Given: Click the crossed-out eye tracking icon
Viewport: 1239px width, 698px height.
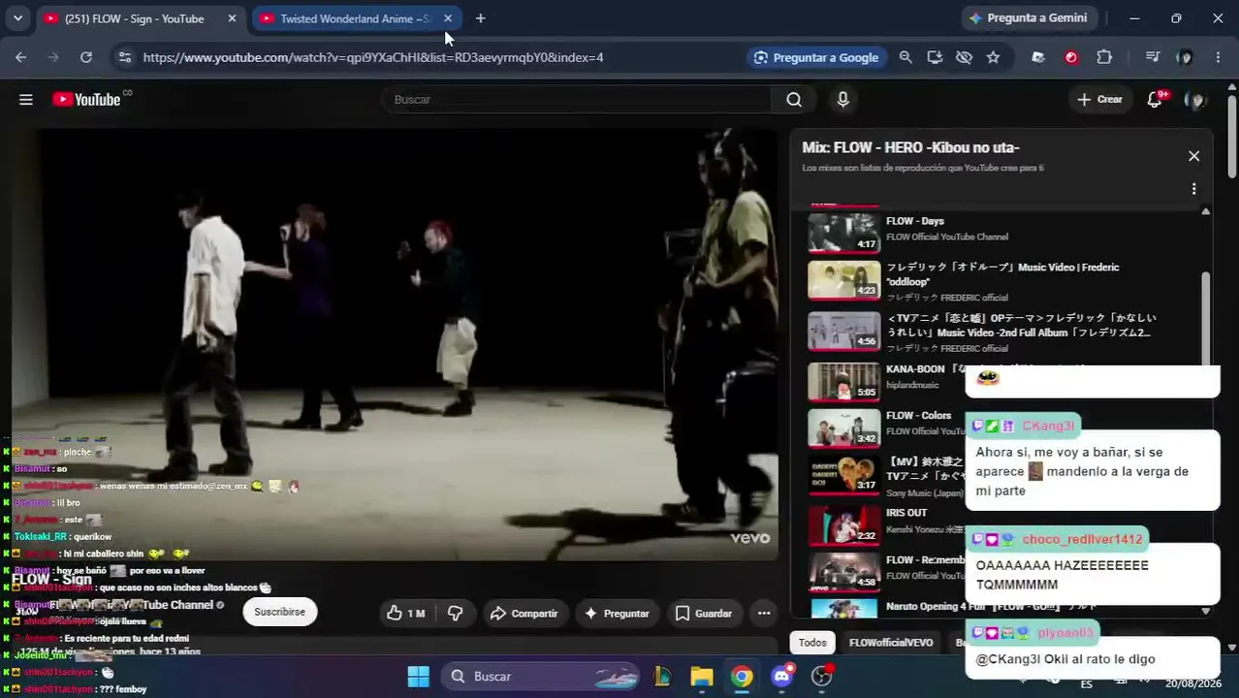Looking at the screenshot, I should coord(964,57).
